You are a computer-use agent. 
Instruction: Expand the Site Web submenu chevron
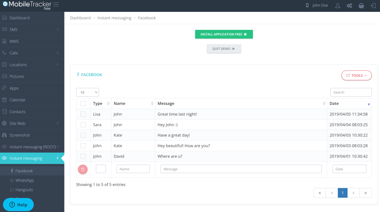click(57, 123)
